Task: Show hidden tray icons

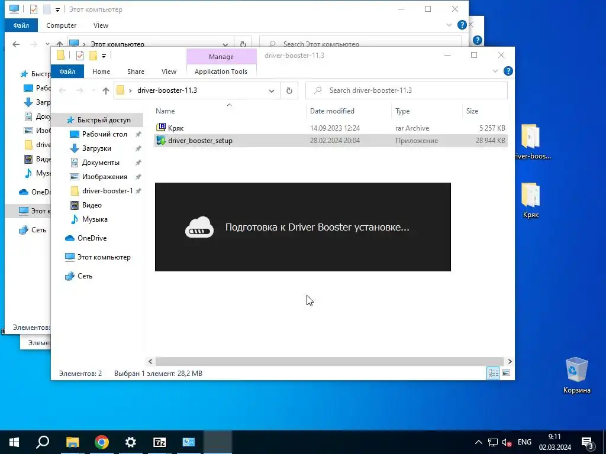Action: [478, 442]
